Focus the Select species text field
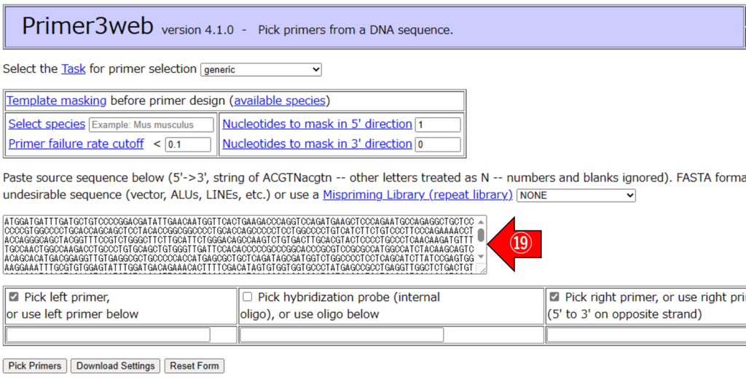 click(152, 125)
